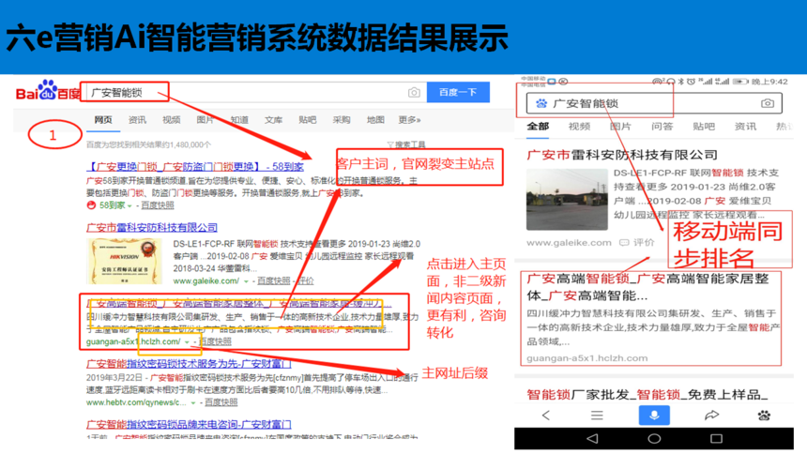Open mobile result 广安市雷科安防科技有限公司
Viewport: 807px width, 454px height.
(x=622, y=155)
